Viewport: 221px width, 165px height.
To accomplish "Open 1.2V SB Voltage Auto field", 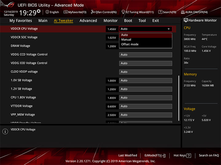I will point(145,89).
